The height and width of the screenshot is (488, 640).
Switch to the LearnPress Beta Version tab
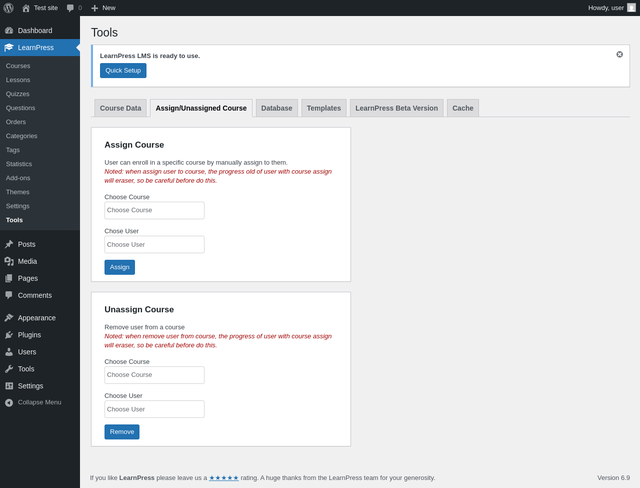point(396,108)
